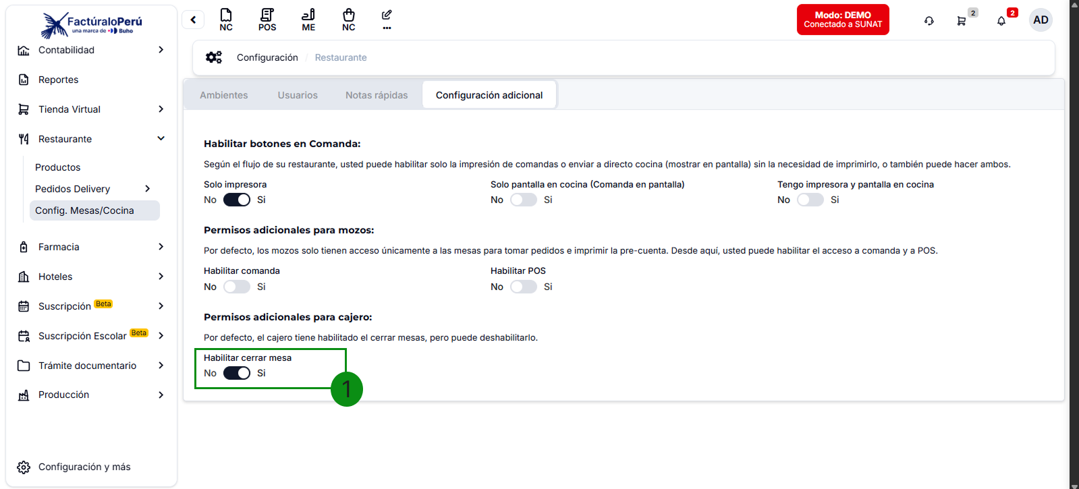Expand the Trámite documentario chevron

(x=161, y=366)
